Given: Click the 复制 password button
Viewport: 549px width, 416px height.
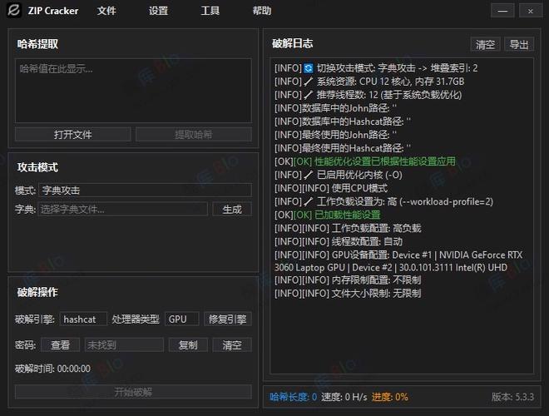Looking at the screenshot, I should (x=188, y=345).
